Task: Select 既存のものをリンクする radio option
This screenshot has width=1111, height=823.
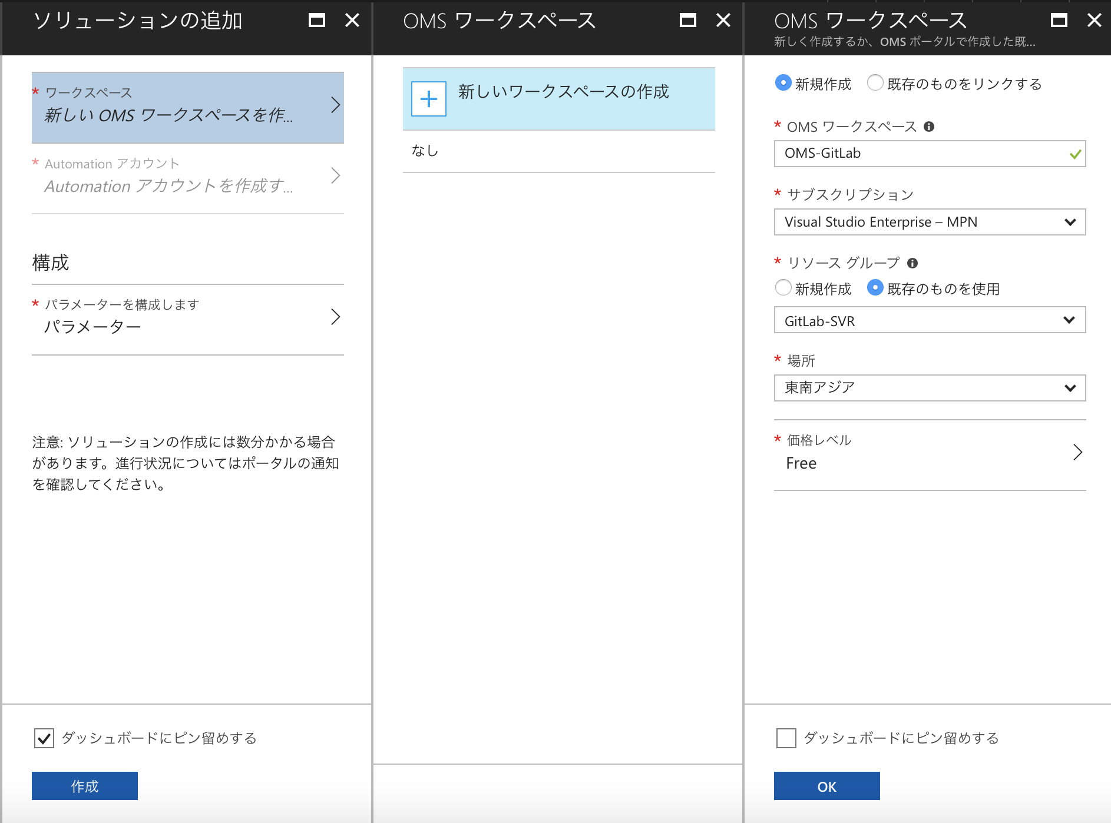Action: coord(875,83)
